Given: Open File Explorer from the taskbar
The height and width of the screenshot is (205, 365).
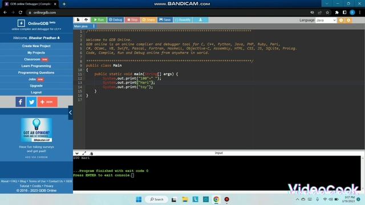Looking at the screenshot, I should tap(185, 199).
